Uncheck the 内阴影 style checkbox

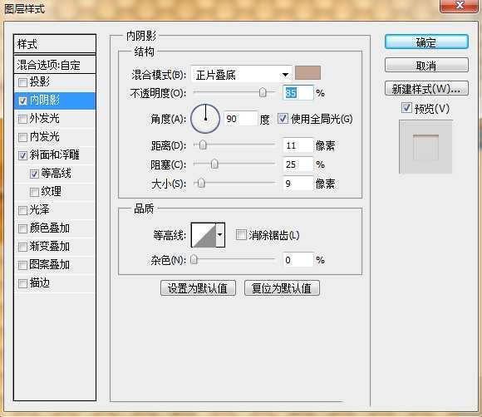pos(22,101)
